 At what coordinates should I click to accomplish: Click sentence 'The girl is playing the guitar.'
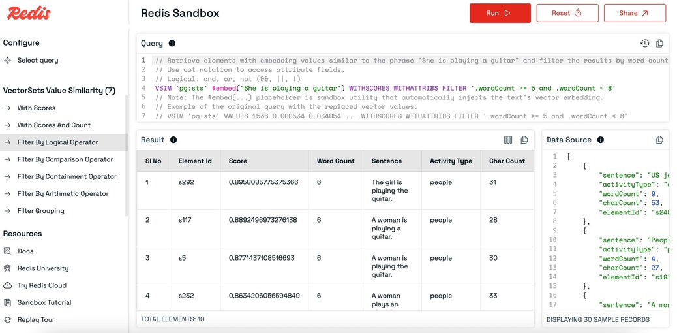(x=390, y=191)
